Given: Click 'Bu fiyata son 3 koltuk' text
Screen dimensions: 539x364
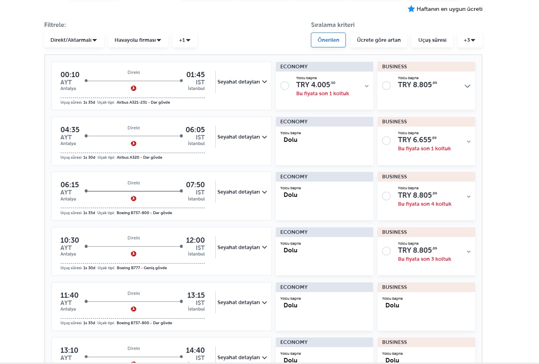Looking at the screenshot, I should tap(425, 259).
